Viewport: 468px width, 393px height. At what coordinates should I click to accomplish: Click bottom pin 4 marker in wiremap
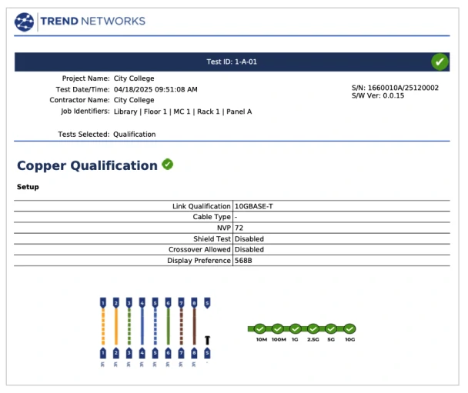142,353
